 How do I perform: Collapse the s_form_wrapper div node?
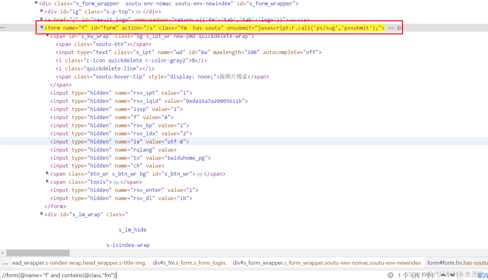click(36, 3)
